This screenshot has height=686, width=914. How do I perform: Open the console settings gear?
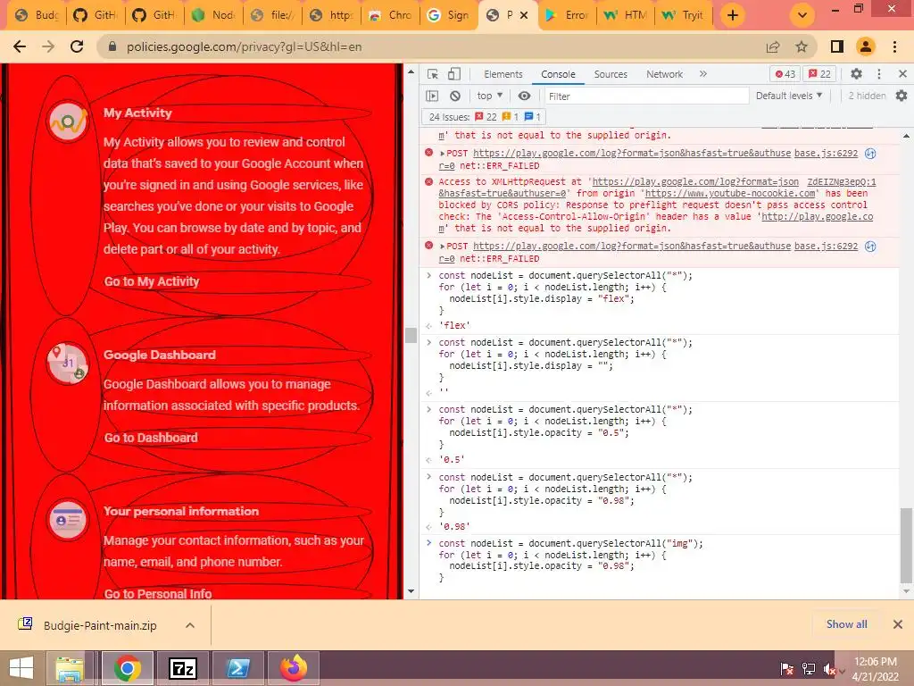(x=902, y=96)
